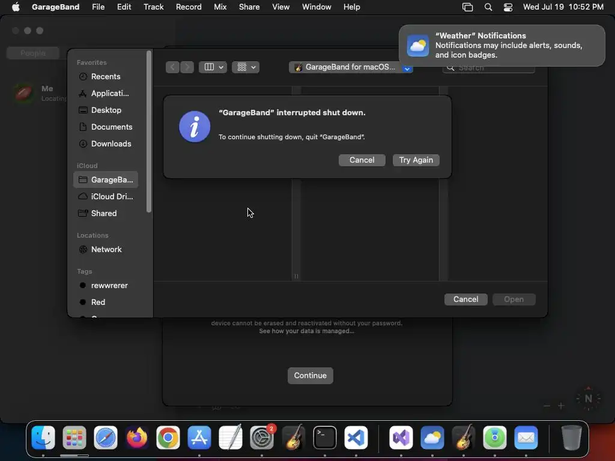This screenshot has height=461, width=615.
Task: Open the Share menu
Action: (x=249, y=7)
